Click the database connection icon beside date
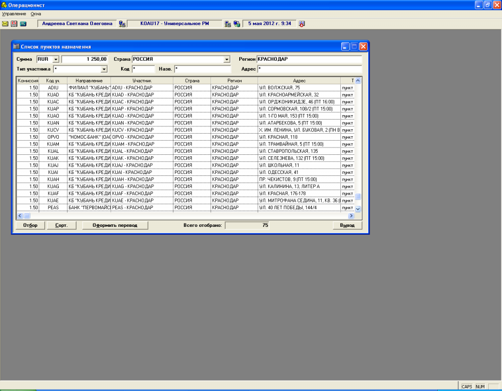Image resolution: width=502 pixels, height=391 pixels. pos(237,24)
